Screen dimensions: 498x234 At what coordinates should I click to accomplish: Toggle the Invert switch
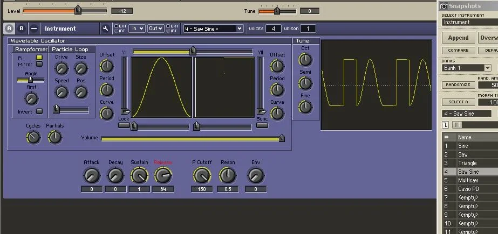(x=39, y=111)
